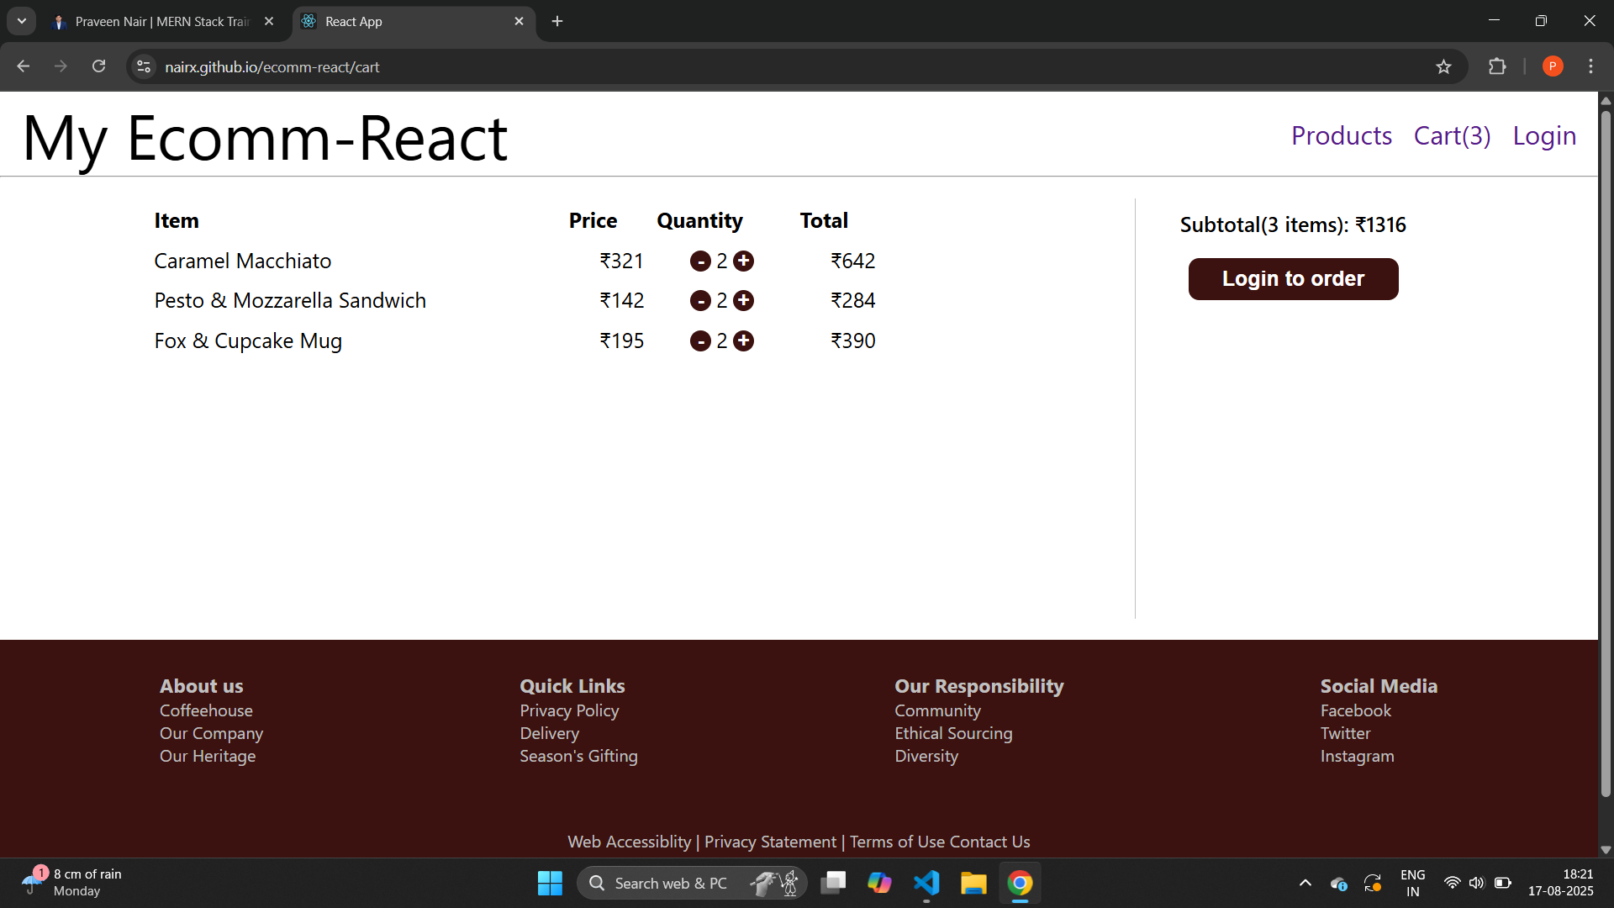Bookmark this page with star icon
This screenshot has width=1614, height=908.
click(1443, 66)
